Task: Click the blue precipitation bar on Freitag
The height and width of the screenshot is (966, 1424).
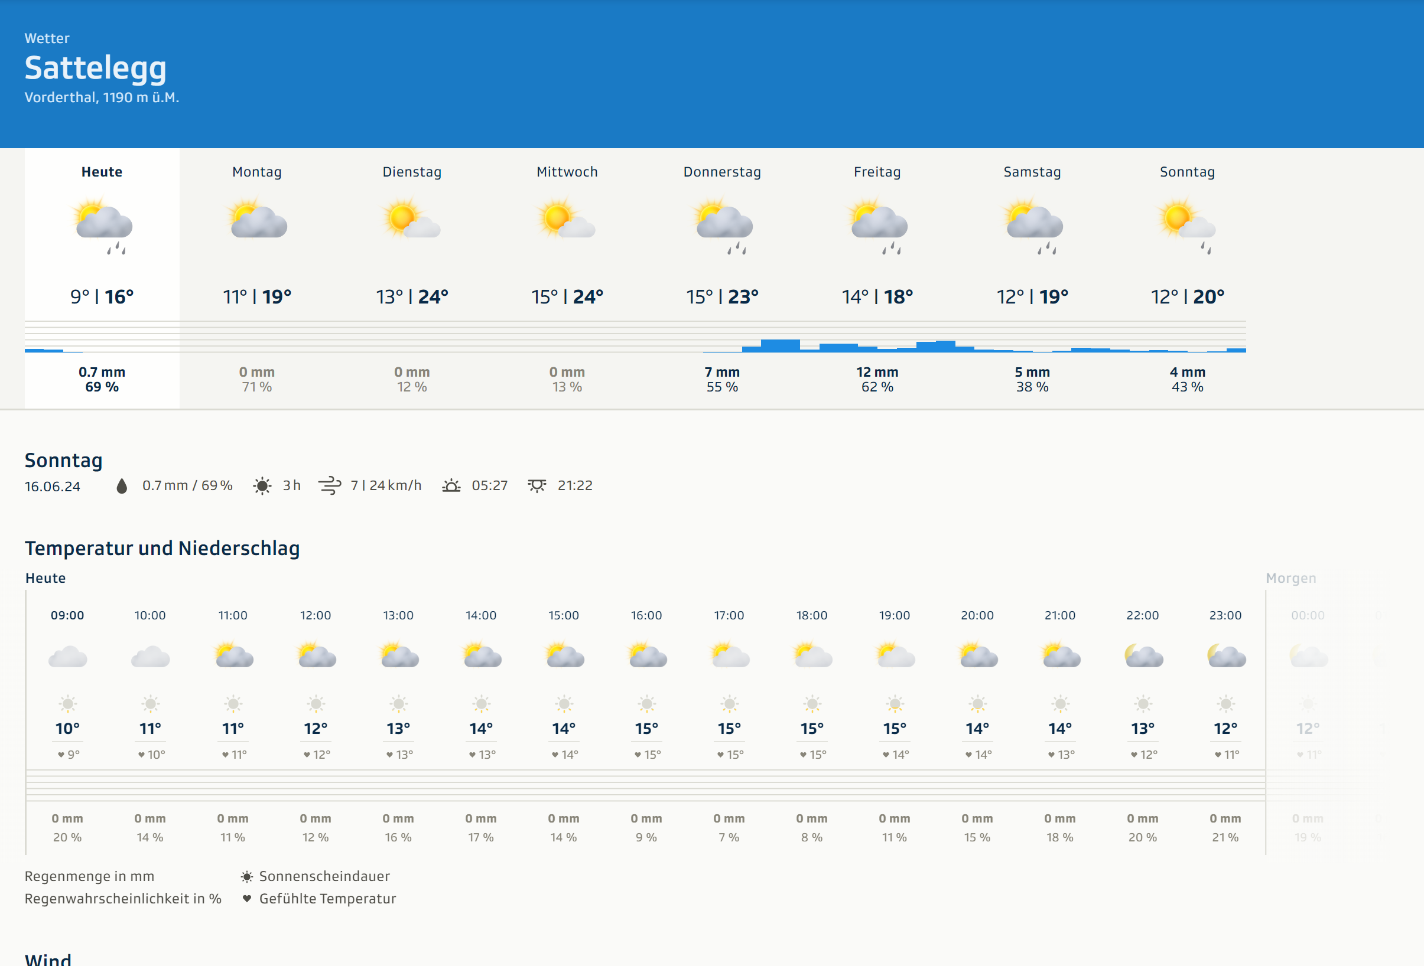Action: pos(838,348)
